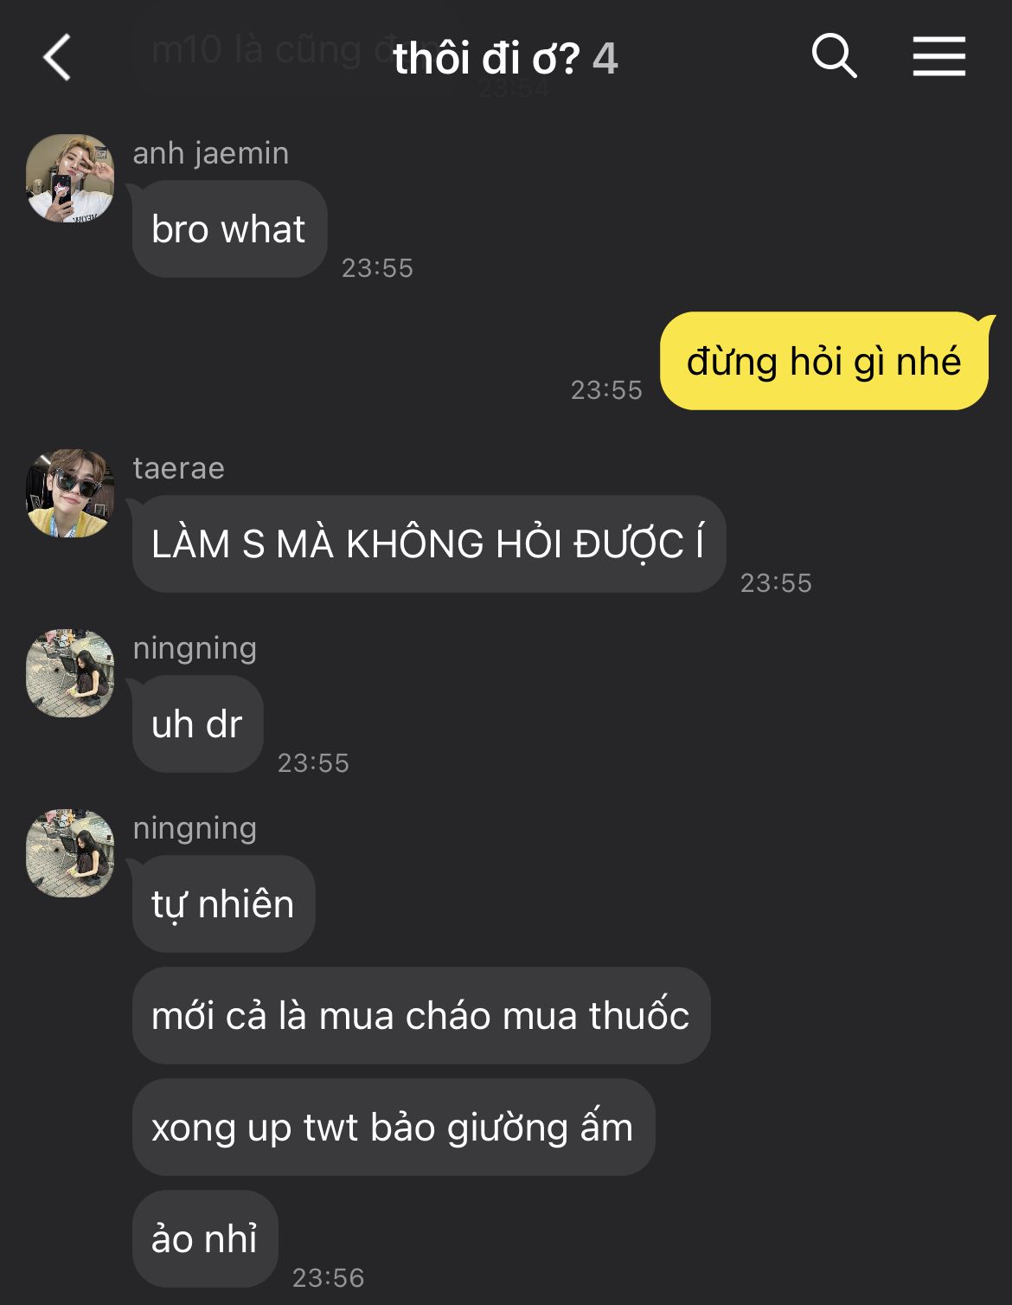Click the member count '4' in header
1012x1305 pixels.
click(605, 59)
